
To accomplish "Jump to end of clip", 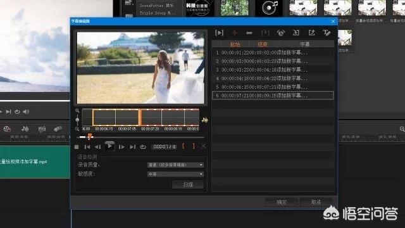I will [132, 147].
